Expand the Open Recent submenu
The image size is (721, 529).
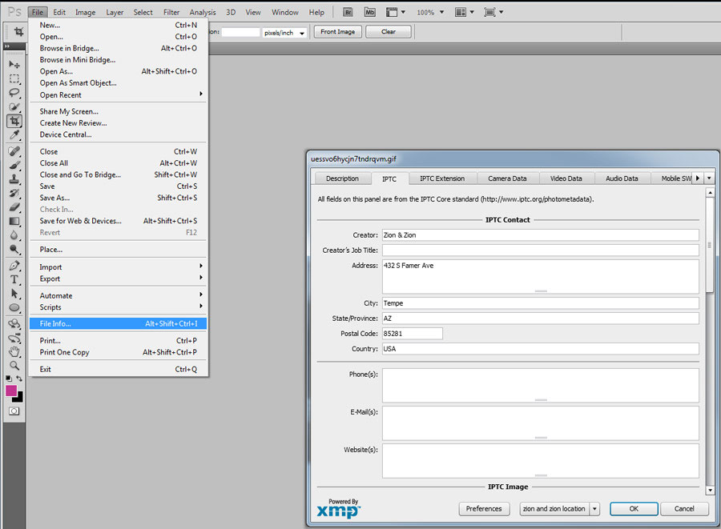(x=118, y=94)
